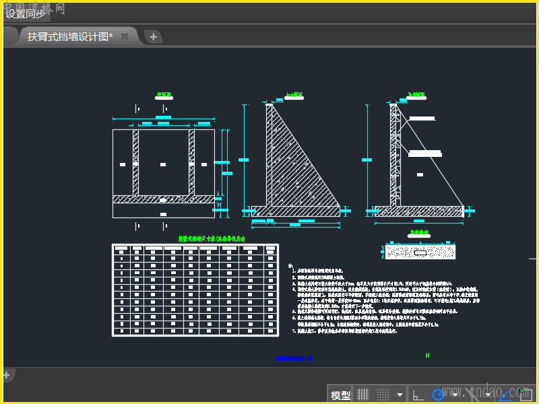Image resolution: width=539 pixels, height=404 pixels.
Task: Select the dimension table in drawing
Action: [195, 290]
